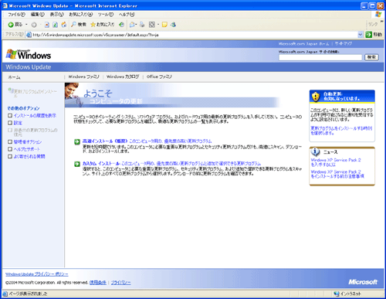The image size is (386, 299).
Task: Open the 検索 search pane button
Action: point(79,25)
